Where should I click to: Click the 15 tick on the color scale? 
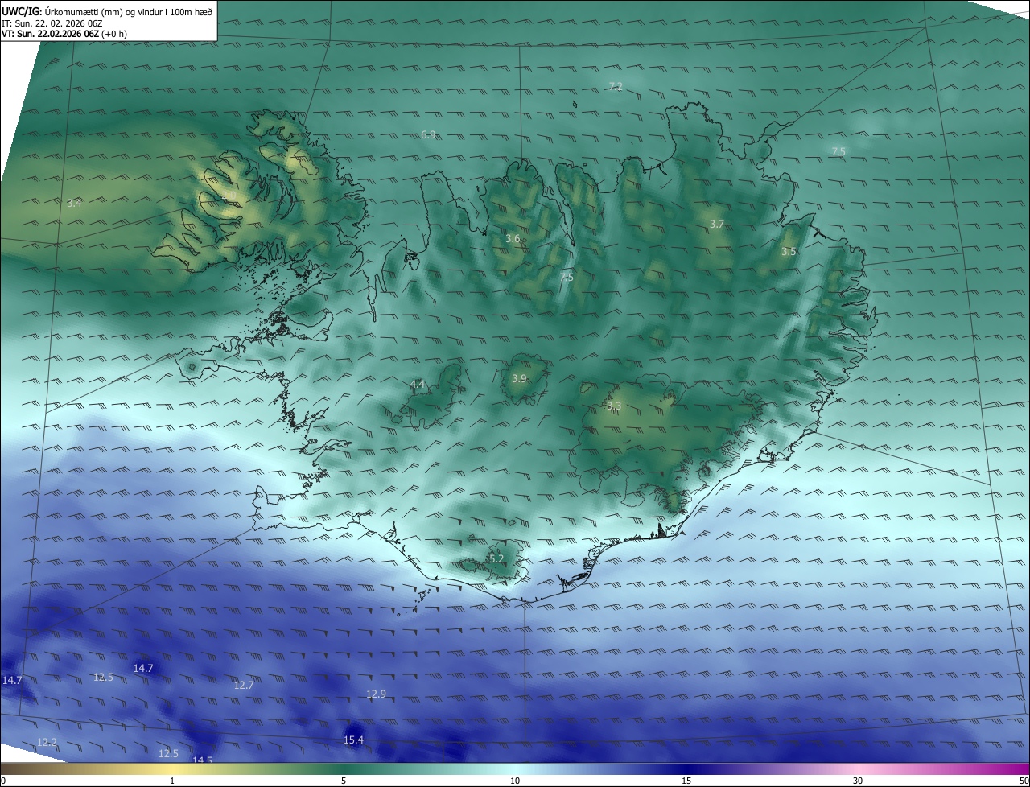pos(686,781)
